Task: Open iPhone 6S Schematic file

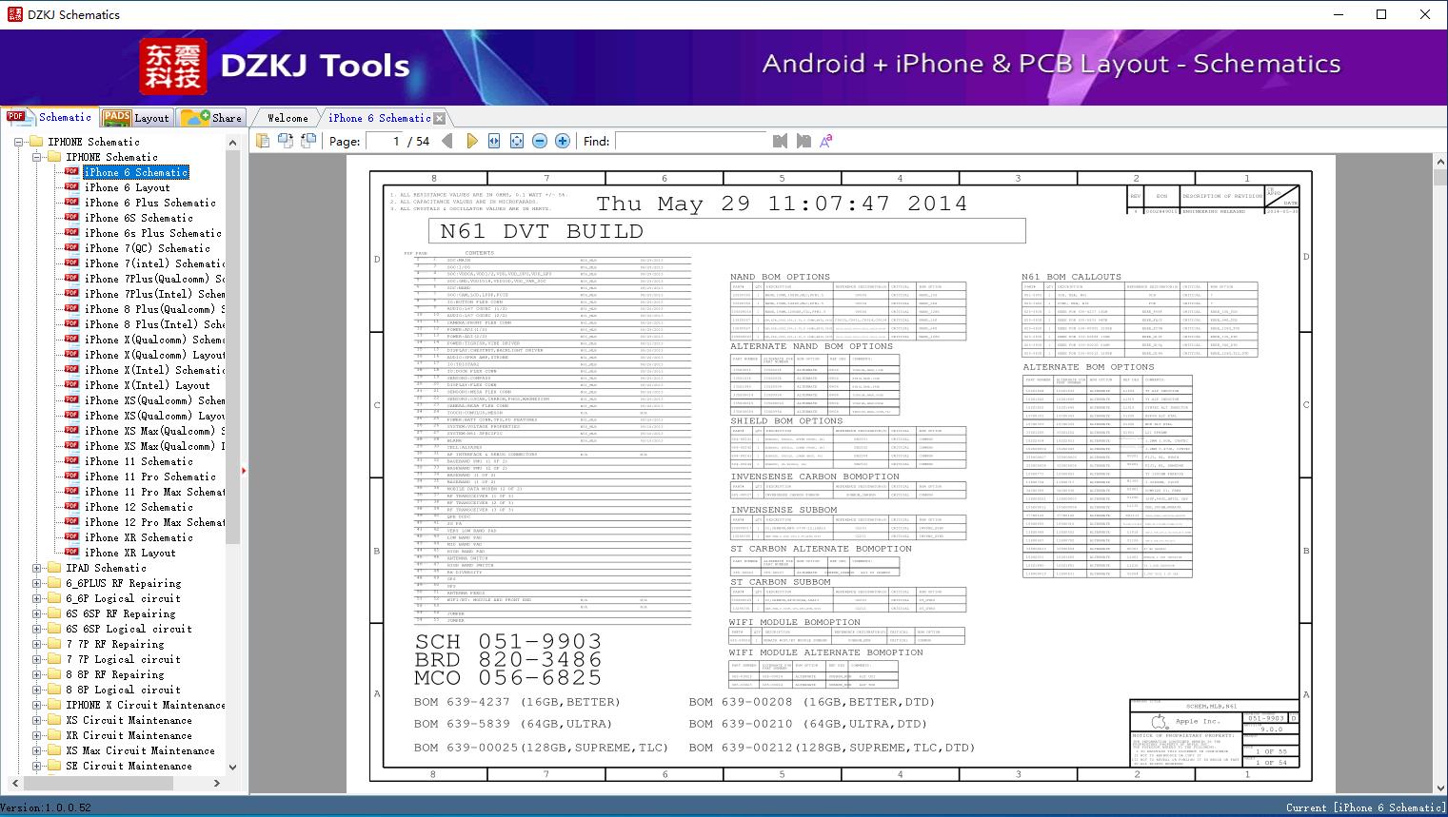Action: point(138,218)
